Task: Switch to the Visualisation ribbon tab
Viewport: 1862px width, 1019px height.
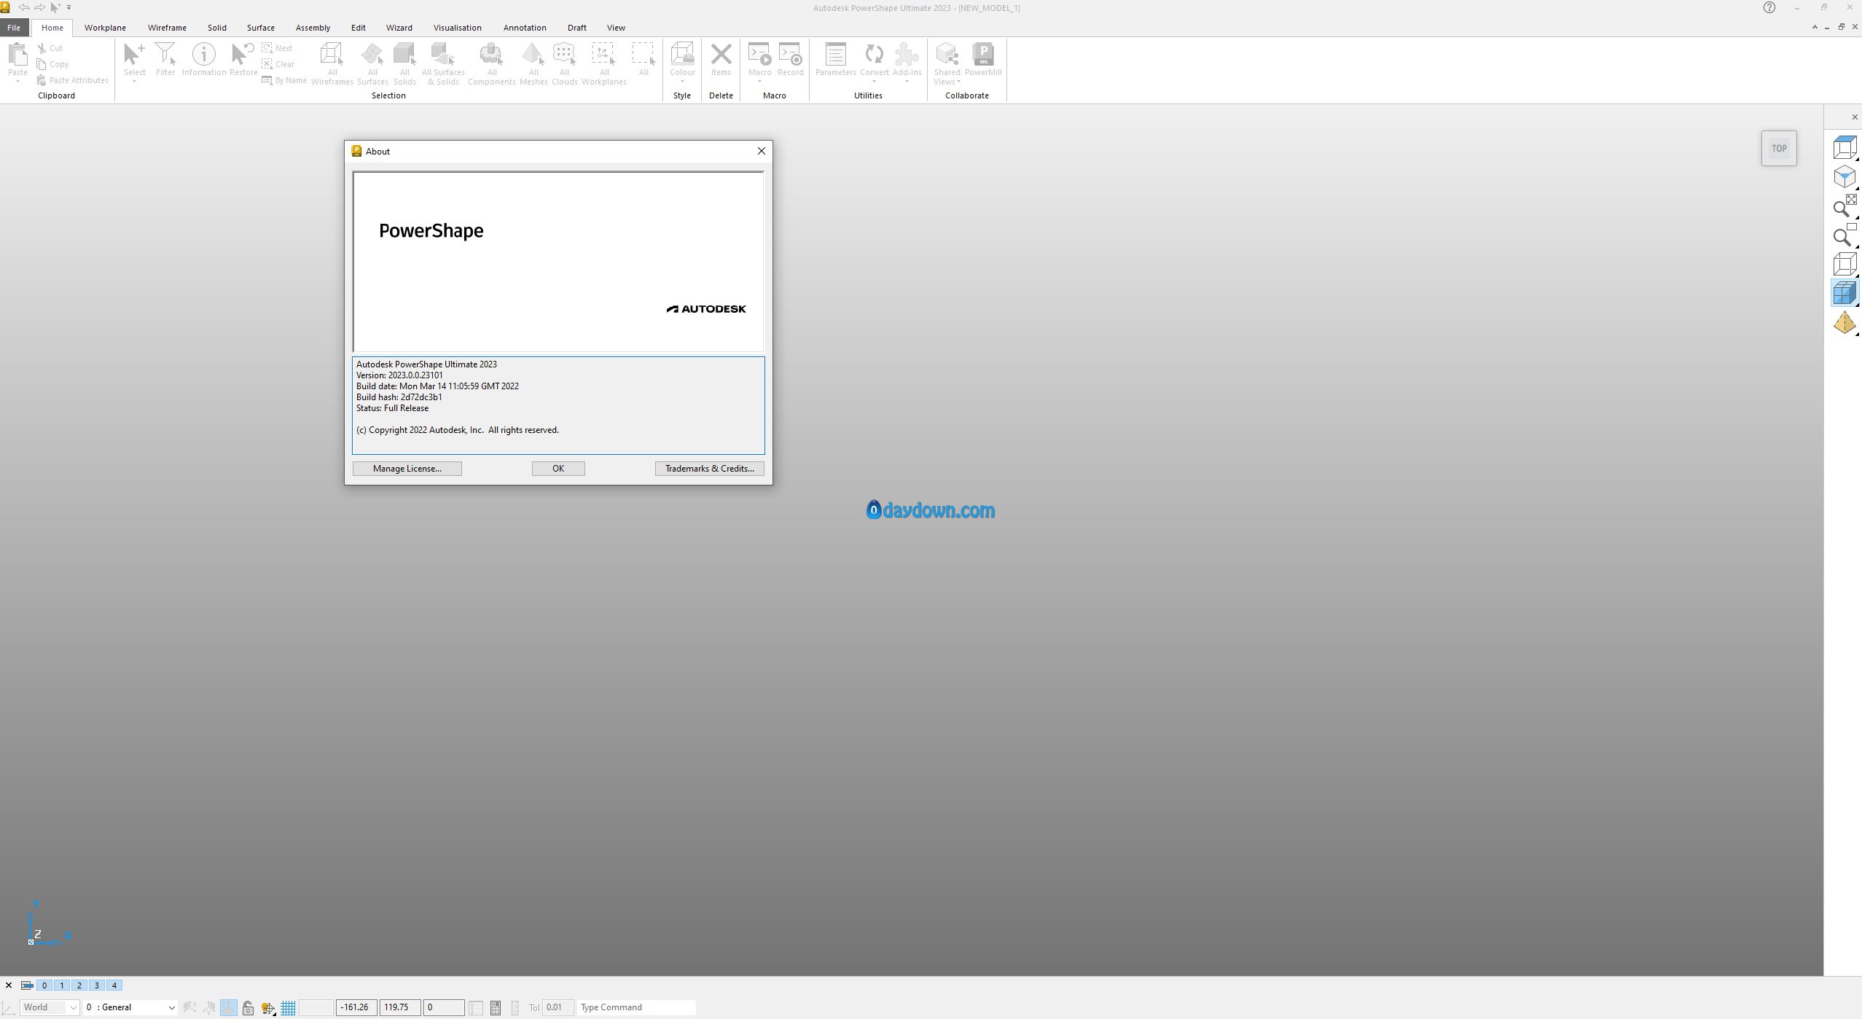Action: 457,28
